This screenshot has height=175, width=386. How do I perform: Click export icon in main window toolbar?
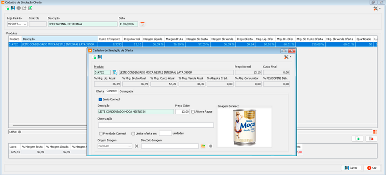coord(24,8)
